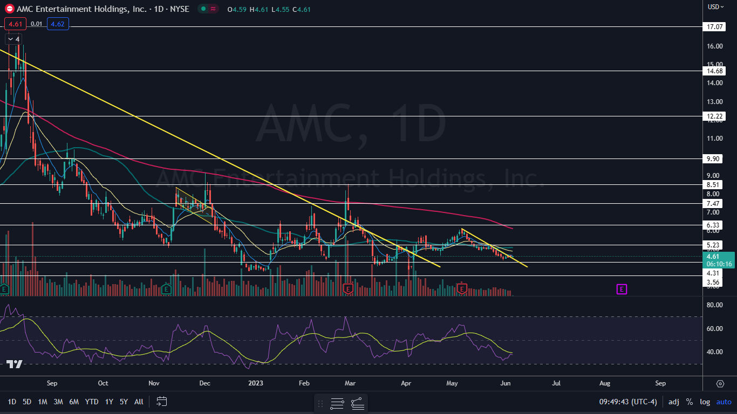Select the 1Y time range
Image resolution: width=737 pixels, height=414 pixels.
109,402
